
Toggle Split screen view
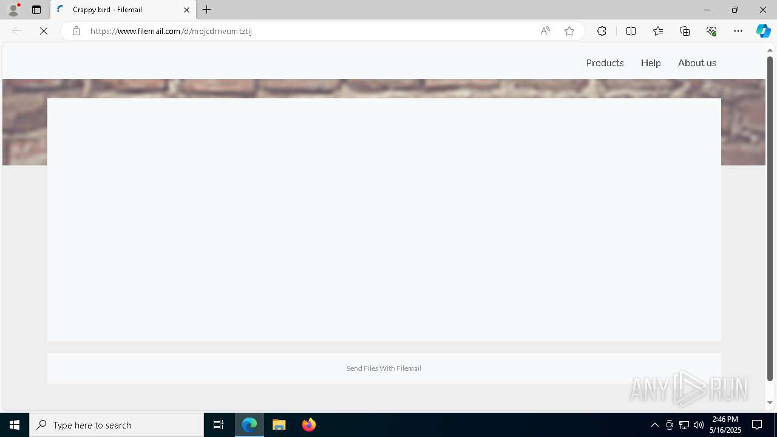(631, 31)
